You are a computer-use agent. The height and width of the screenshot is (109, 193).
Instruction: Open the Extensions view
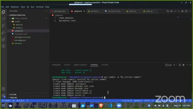[x=3, y=39]
